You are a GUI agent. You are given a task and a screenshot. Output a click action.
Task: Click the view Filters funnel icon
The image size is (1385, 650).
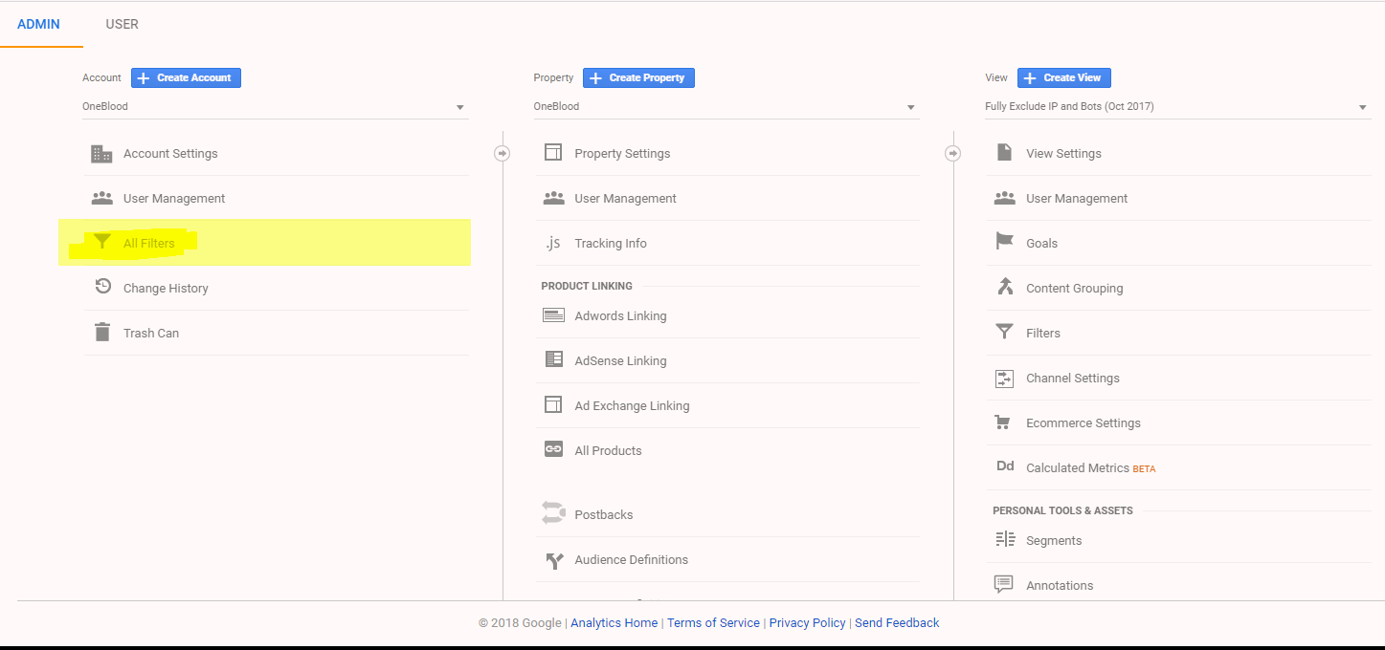(1004, 333)
